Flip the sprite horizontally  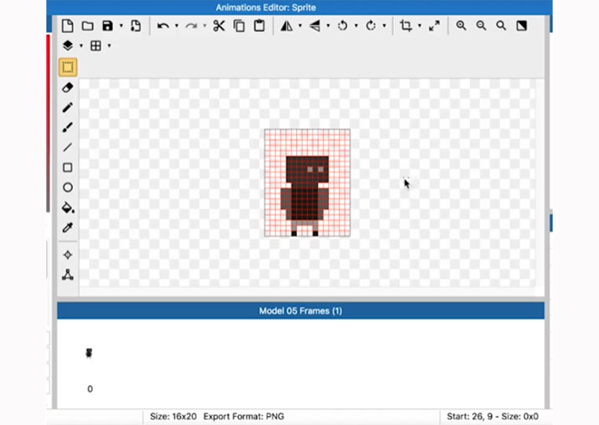coord(287,26)
